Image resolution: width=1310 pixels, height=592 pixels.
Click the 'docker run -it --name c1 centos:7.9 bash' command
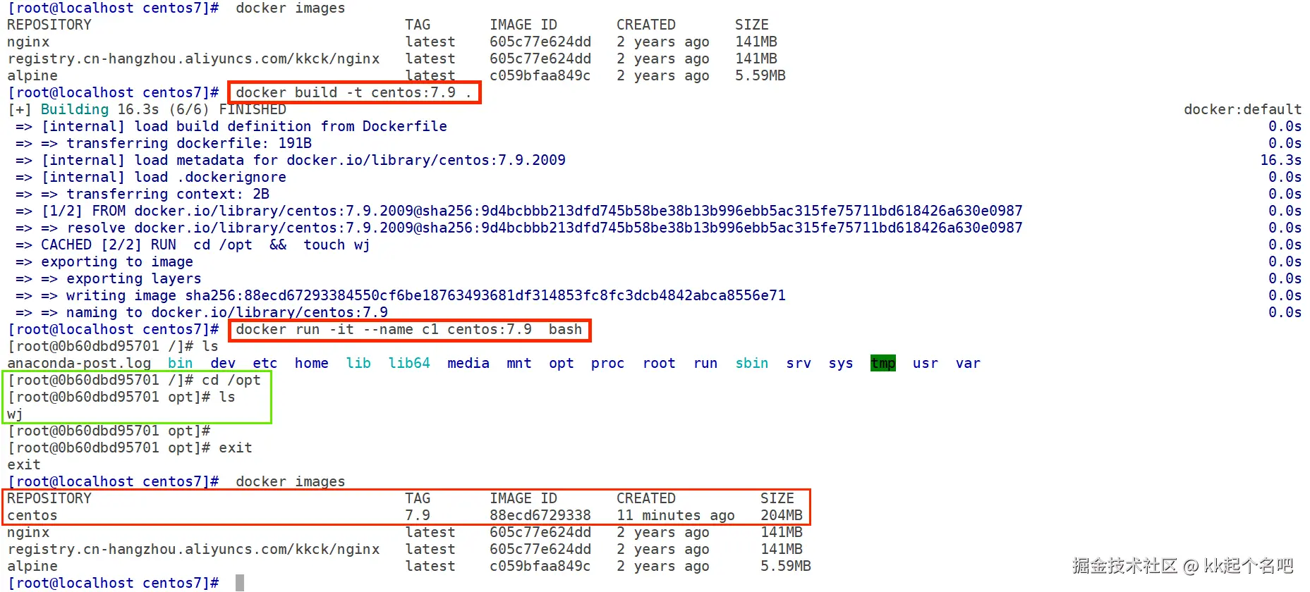click(x=409, y=329)
